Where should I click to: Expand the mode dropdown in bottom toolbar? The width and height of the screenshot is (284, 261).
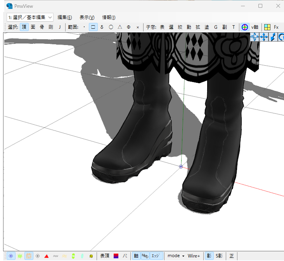coord(176,256)
